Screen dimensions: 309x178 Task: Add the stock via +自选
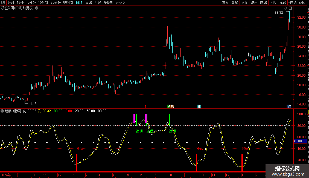[292, 2]
